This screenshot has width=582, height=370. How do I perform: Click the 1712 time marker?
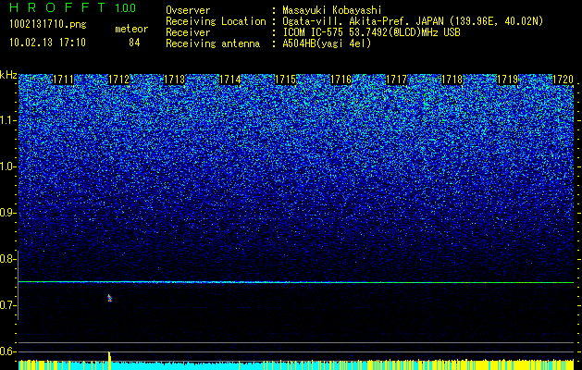click(118, 80)
